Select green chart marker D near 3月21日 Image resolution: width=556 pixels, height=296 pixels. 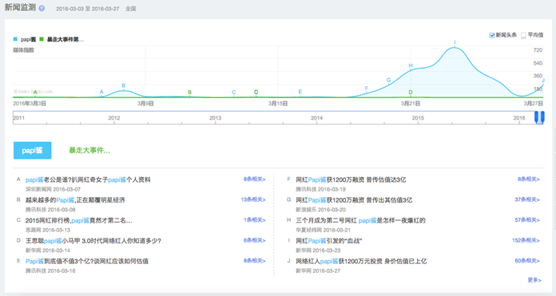(411, 93)
